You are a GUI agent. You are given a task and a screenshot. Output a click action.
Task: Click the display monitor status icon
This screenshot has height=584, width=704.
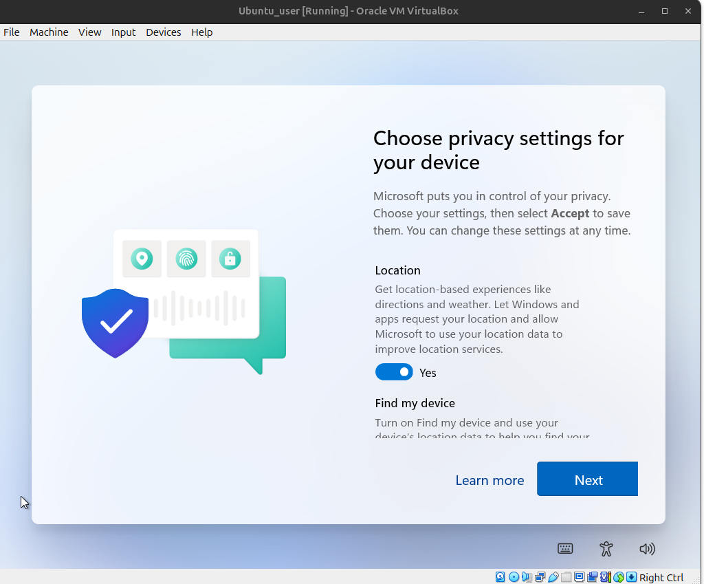pos(579,577)
